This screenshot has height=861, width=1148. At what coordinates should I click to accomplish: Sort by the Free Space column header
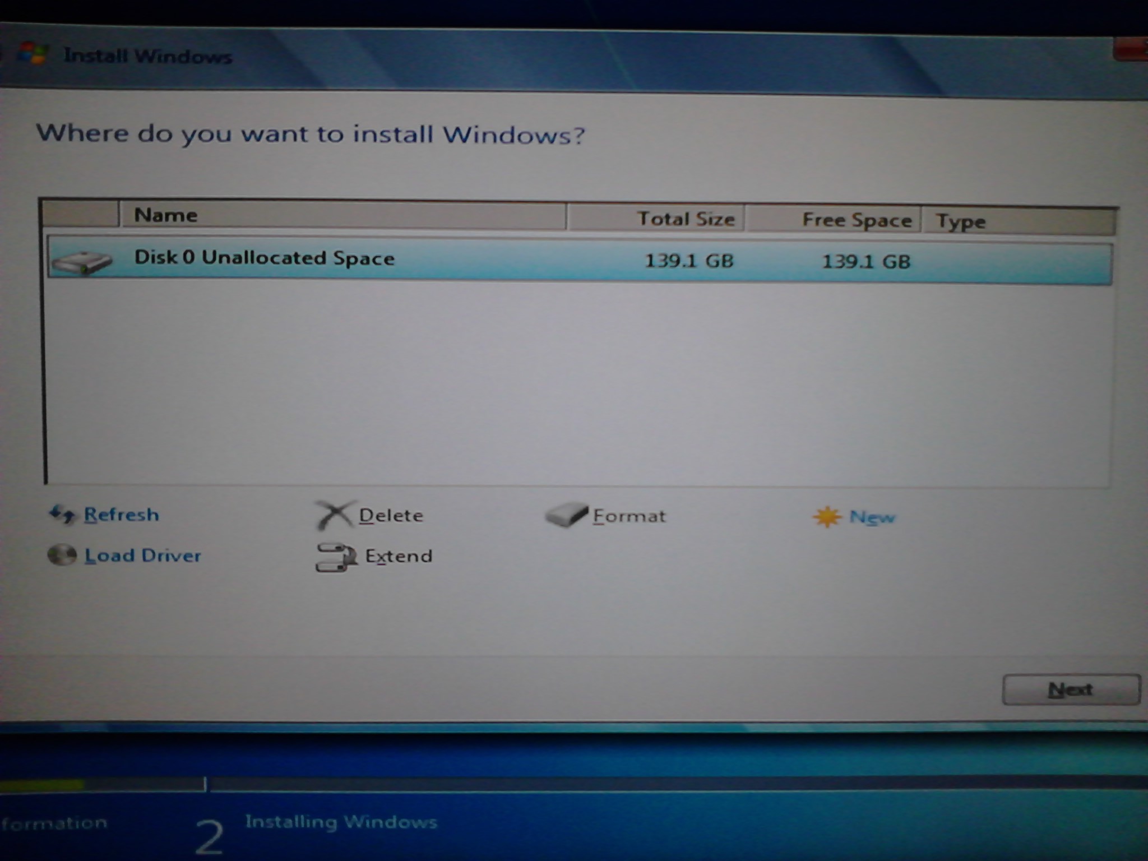pyautogui.click(x=833, y=220)
